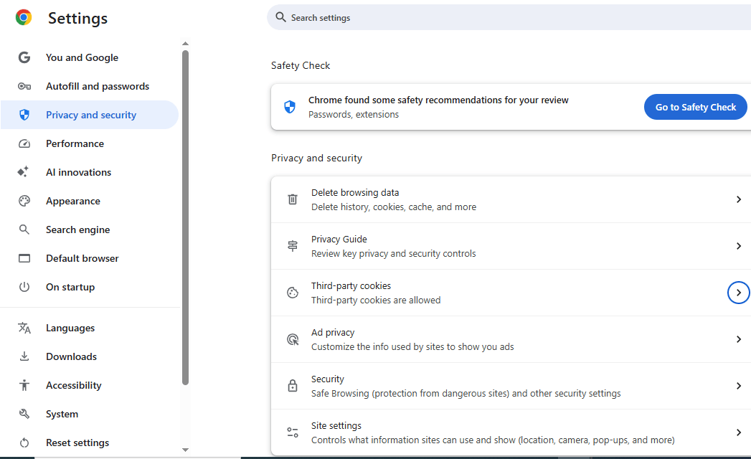Click the Ad privacy megaphone icon

[292, 339]
